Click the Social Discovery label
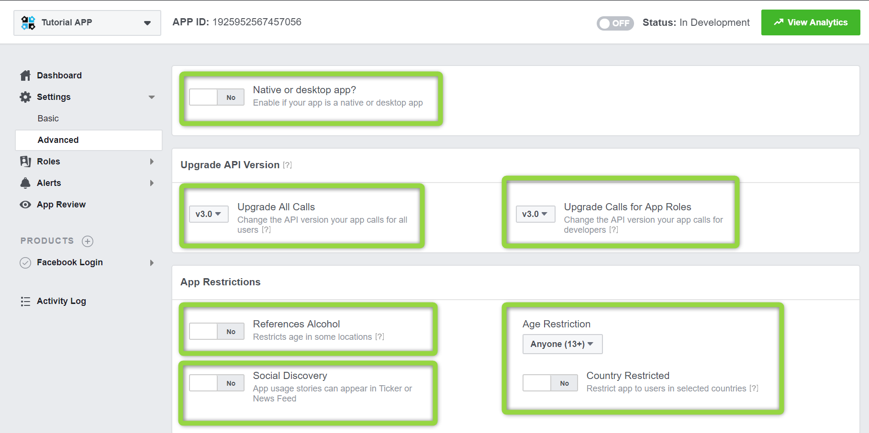 pos(290,376)
